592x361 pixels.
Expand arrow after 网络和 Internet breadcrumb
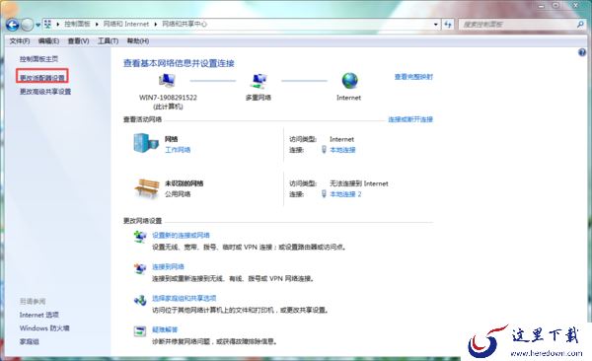(156, 25)
